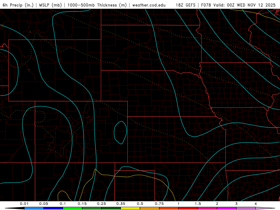Click the red legend swatch after 1

coord(188,208)
